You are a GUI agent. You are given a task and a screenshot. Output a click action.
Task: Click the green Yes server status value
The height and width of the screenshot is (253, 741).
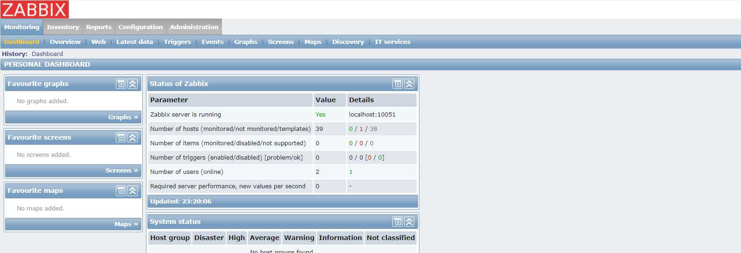[321, 115]
